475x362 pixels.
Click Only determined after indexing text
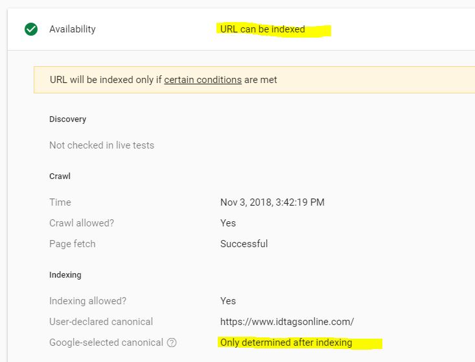(x=286, y=343)
